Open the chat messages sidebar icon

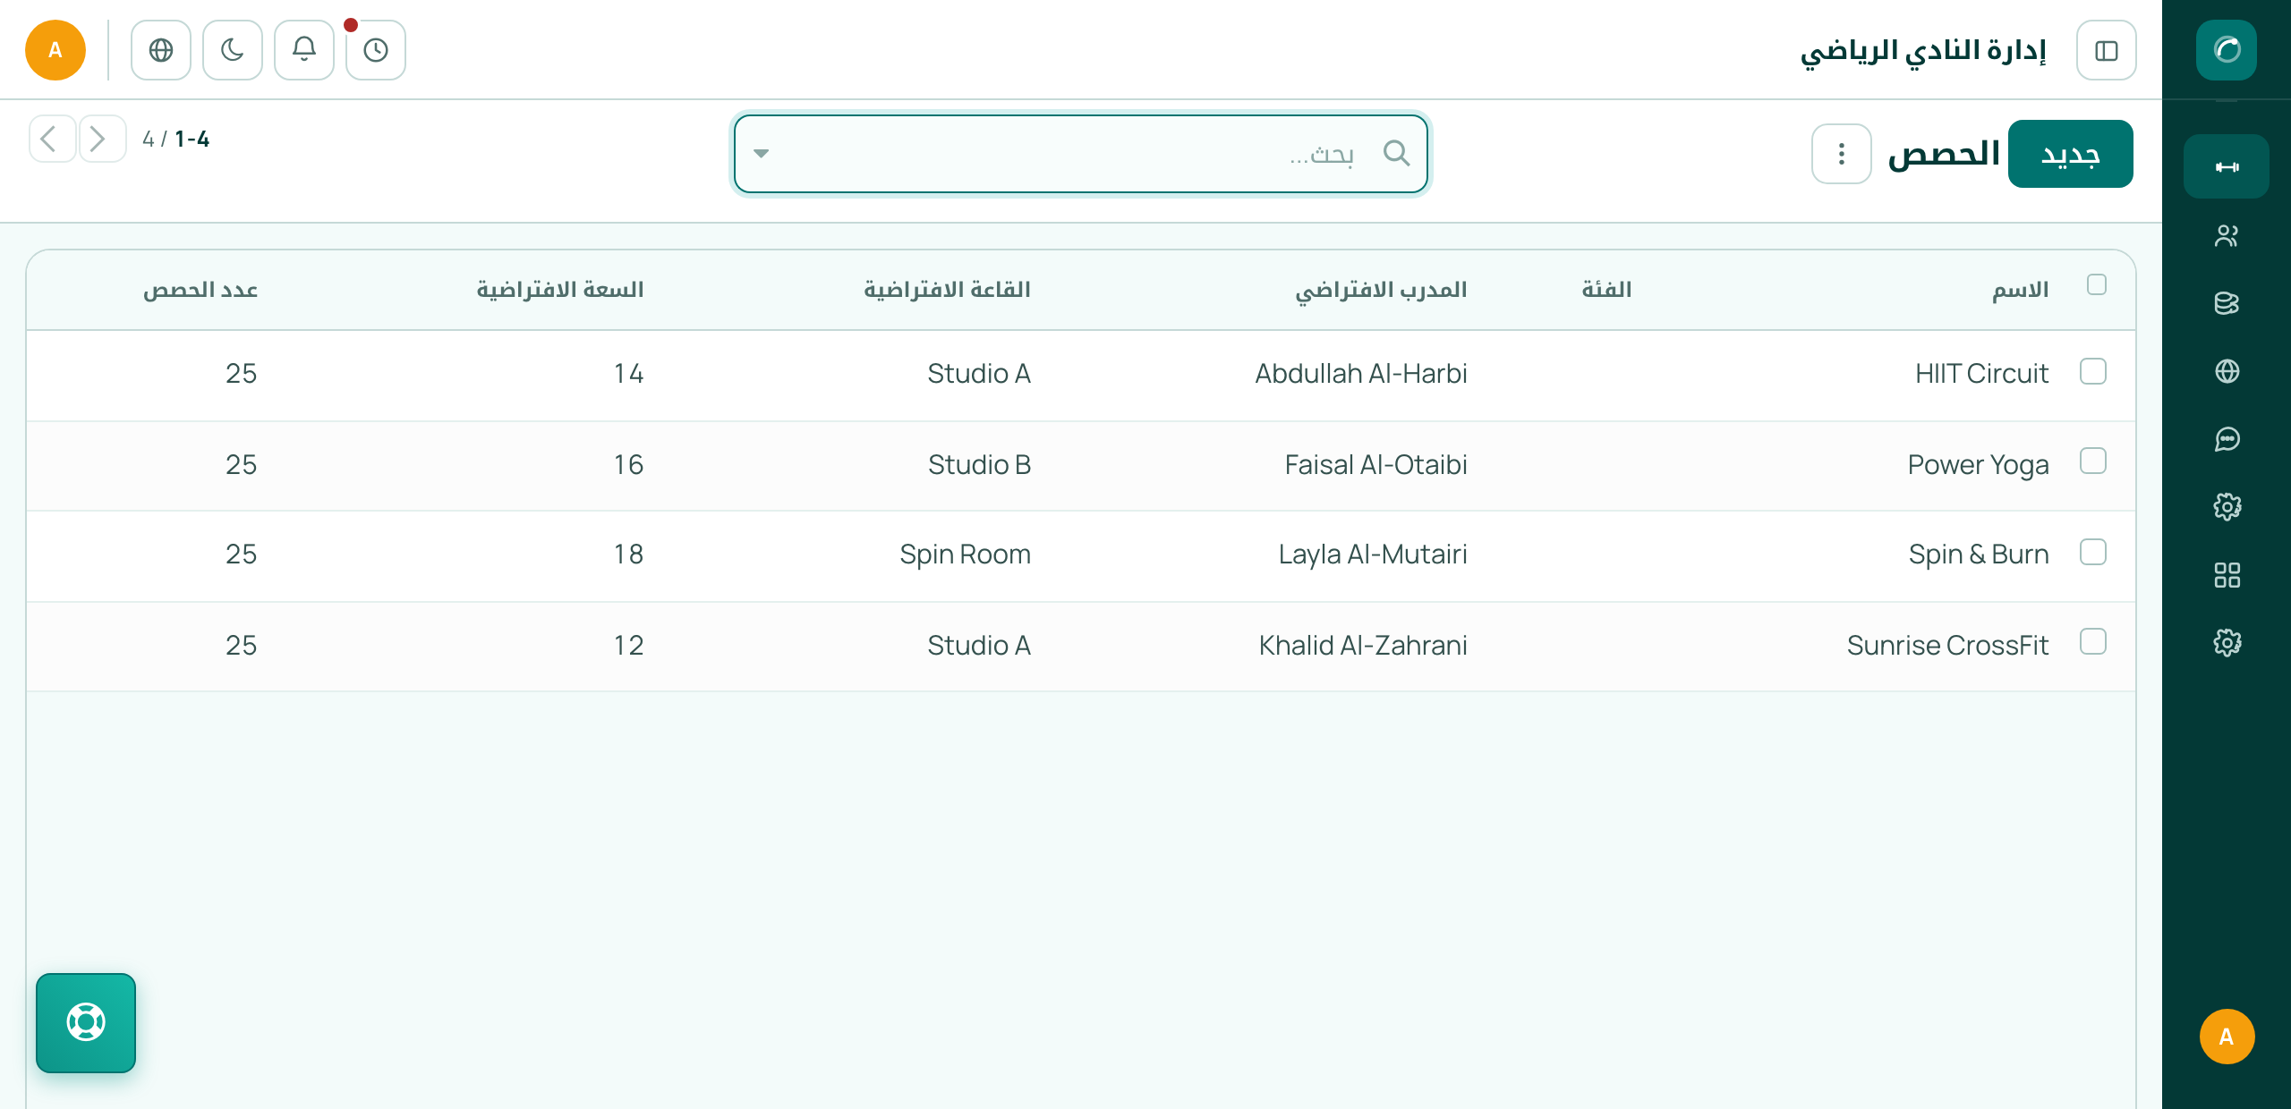point(2226,439)
